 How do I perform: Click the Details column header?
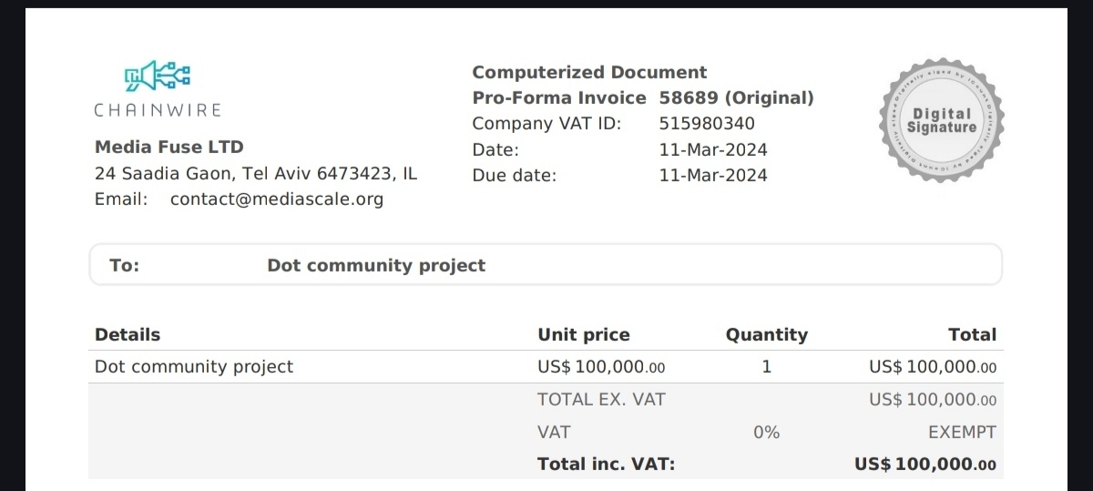pyautogui.click(x=128, y=334)
